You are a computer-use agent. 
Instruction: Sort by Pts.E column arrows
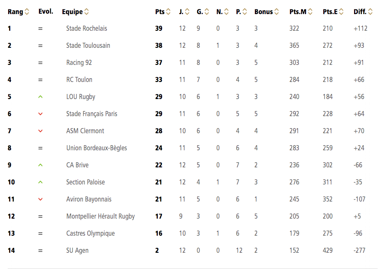tap(341, 12)
